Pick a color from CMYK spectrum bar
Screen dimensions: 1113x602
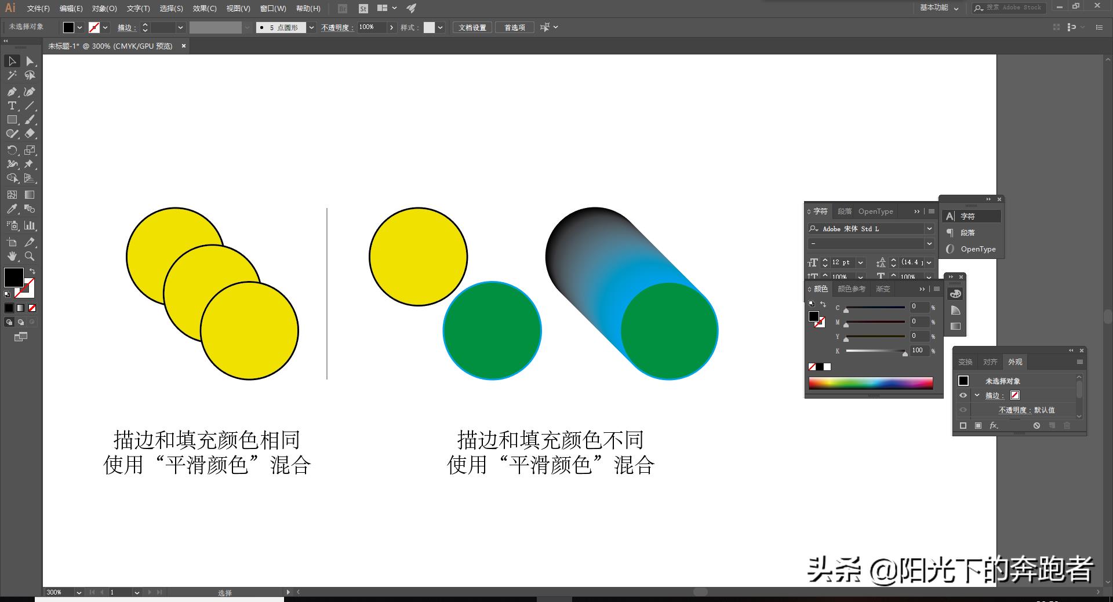click(x=871, y=383)
